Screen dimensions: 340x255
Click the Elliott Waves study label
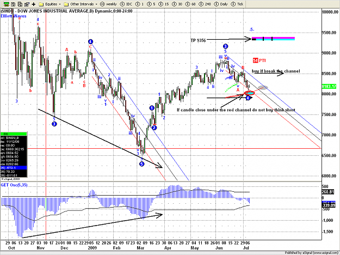(14, 16)
